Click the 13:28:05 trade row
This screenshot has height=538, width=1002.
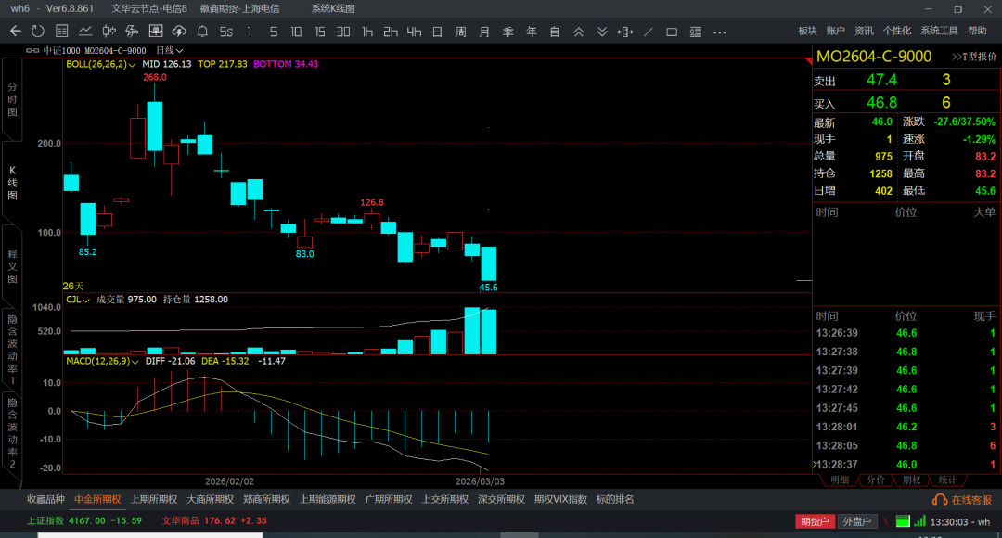click(x=906, y=445)
